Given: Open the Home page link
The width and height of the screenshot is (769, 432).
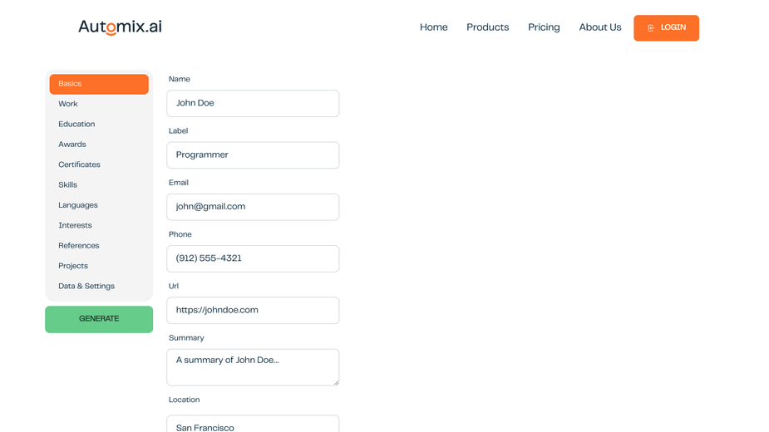Looking at the screenshot, I should (433, 27).
